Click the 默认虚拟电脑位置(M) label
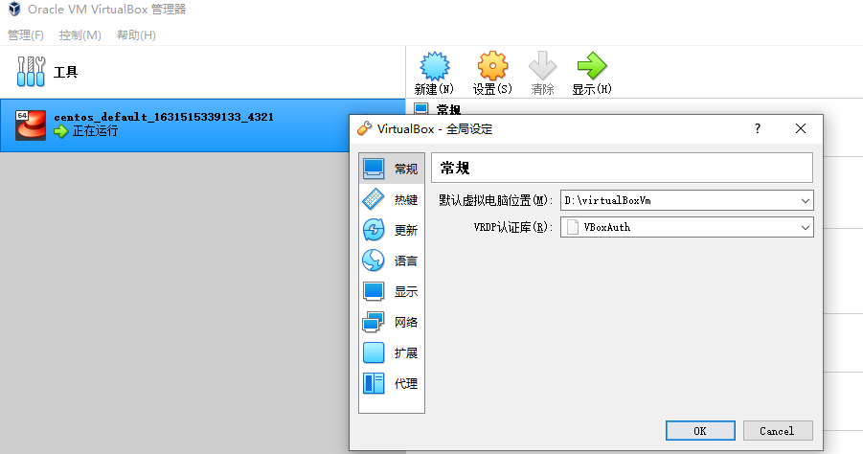 (x=495, y=200)
